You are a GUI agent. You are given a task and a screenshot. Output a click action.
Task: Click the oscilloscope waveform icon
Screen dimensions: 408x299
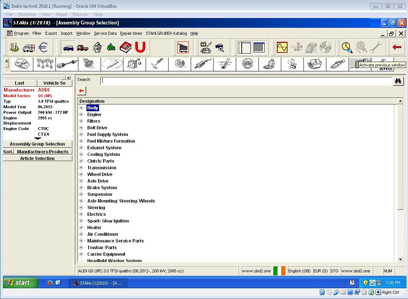click(282, 47)
